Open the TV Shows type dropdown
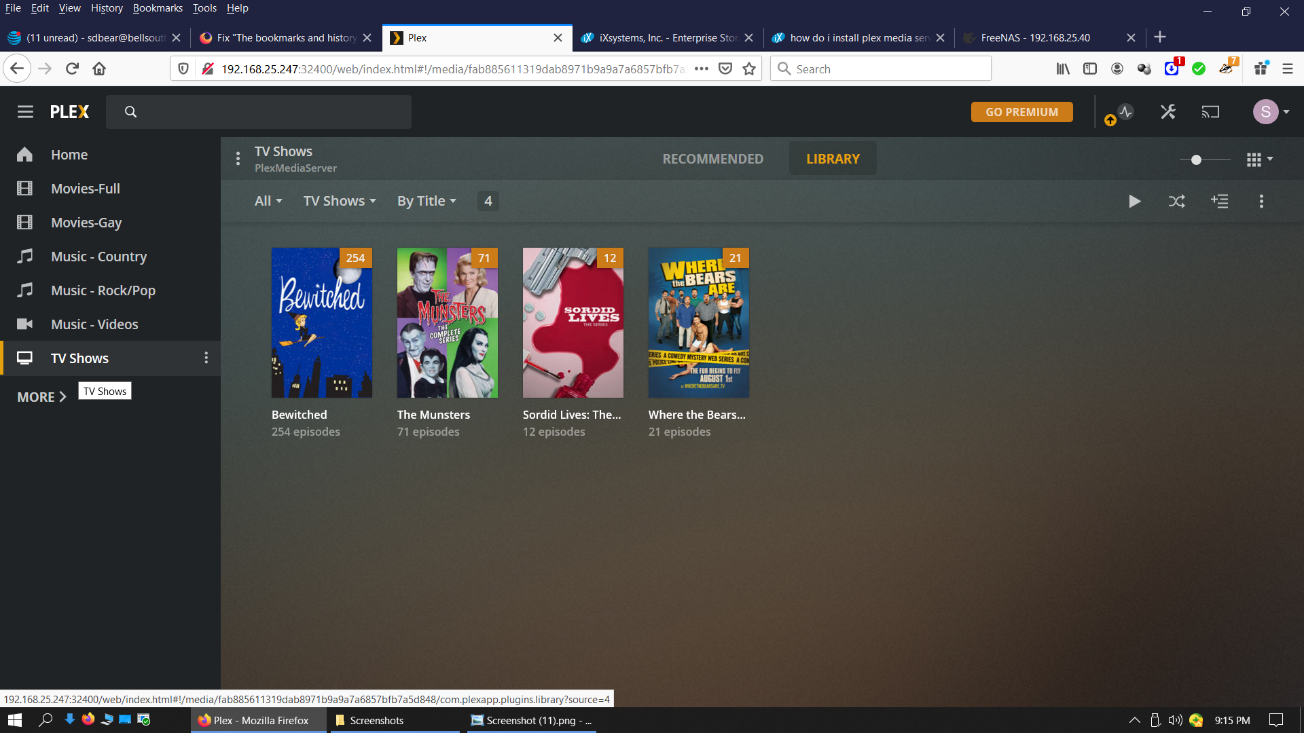This screenshot has width=1304, height=733. pos(340,201)
